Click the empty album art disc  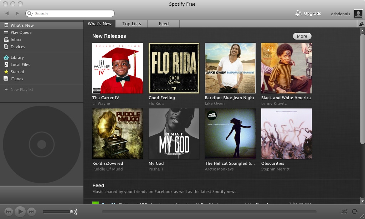click(x=42, y=144)
